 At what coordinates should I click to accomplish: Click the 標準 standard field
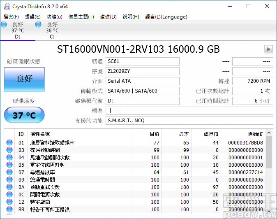coord(189,111)
